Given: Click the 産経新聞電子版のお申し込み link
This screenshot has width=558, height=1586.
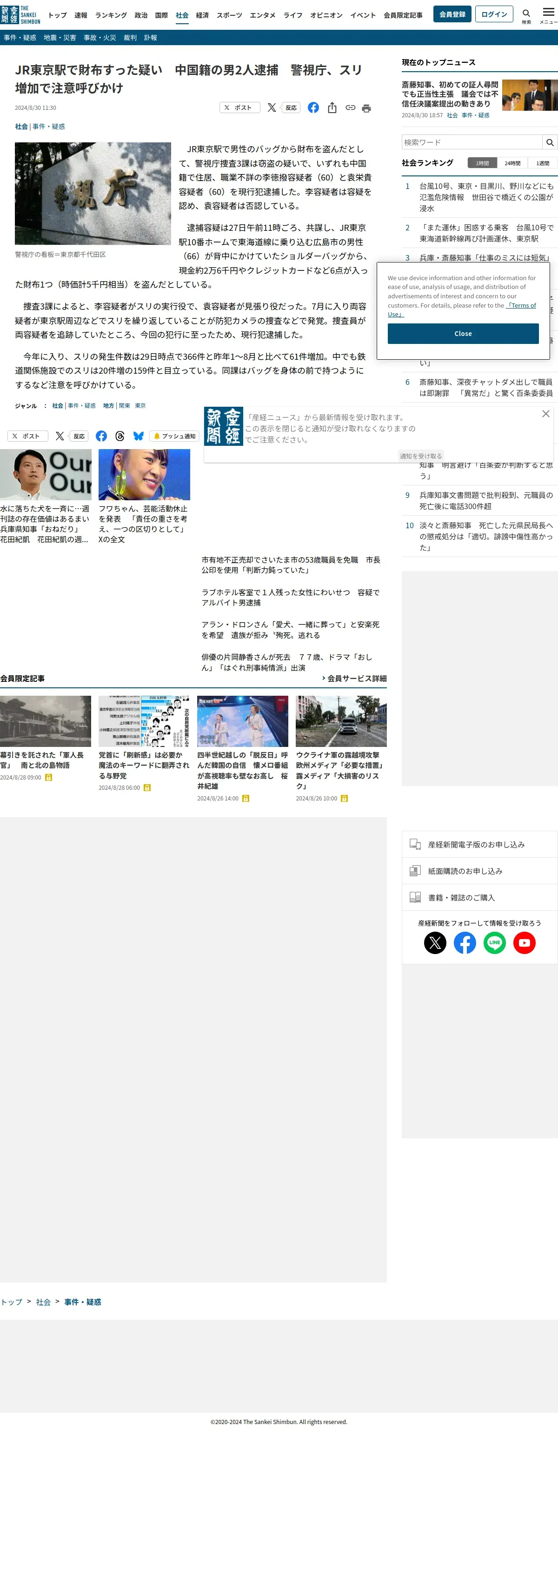Looking at the screenshot, I should 480,845.
